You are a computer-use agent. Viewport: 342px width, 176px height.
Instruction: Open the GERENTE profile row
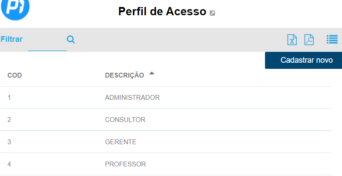[x=121, y=142]
